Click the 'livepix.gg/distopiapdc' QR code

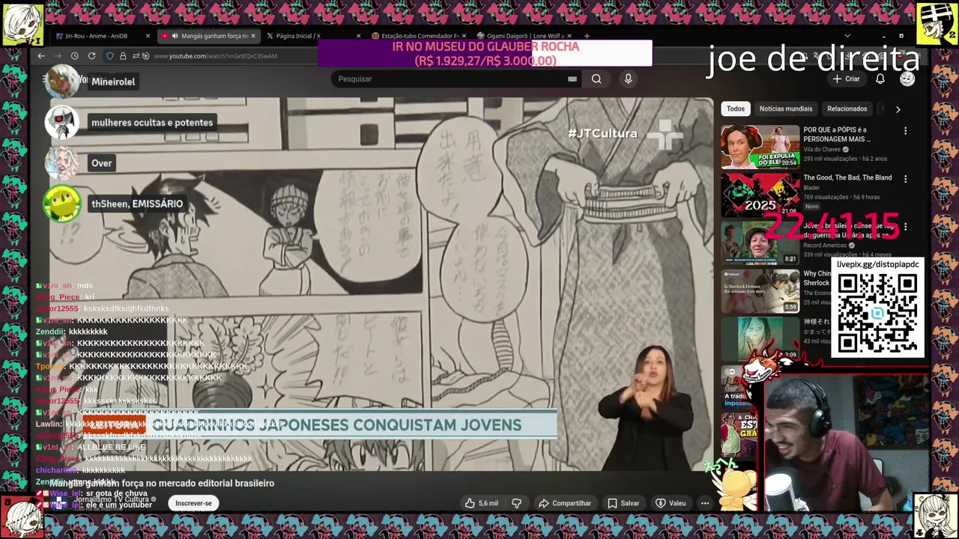tap(877, 313)
